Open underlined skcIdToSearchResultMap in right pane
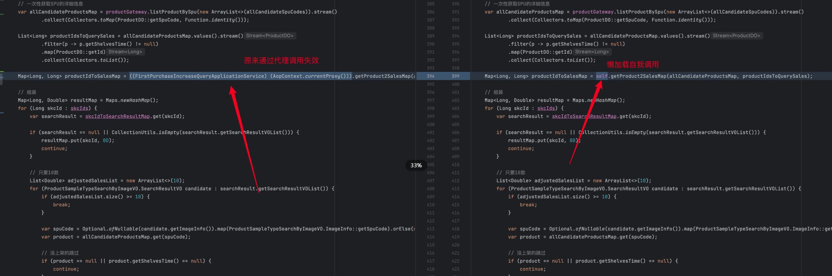The height and width of the screenshot is (276, 832). tap(584, 116)
